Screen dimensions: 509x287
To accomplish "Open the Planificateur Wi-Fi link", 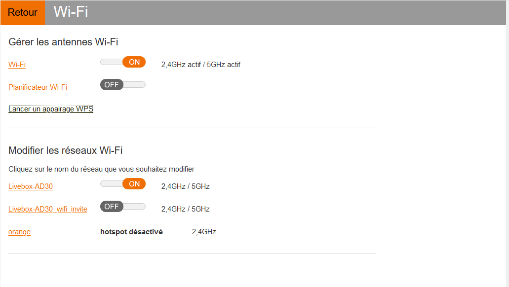I will coord(38,87).
